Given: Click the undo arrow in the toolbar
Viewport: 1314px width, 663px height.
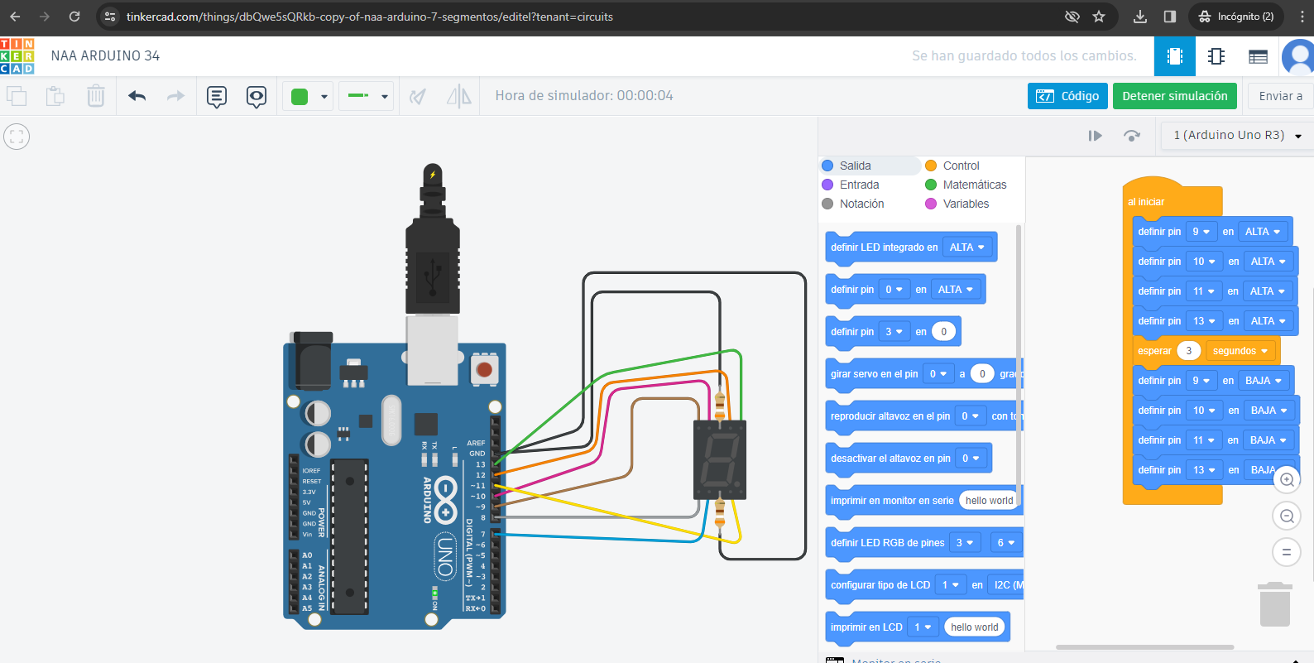Looking at the screenshot, I should click(137, 97).
